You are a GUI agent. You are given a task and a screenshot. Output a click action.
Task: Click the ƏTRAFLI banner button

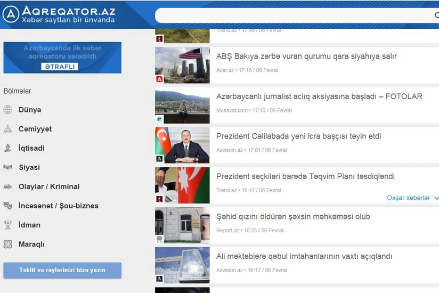(60, 67)
